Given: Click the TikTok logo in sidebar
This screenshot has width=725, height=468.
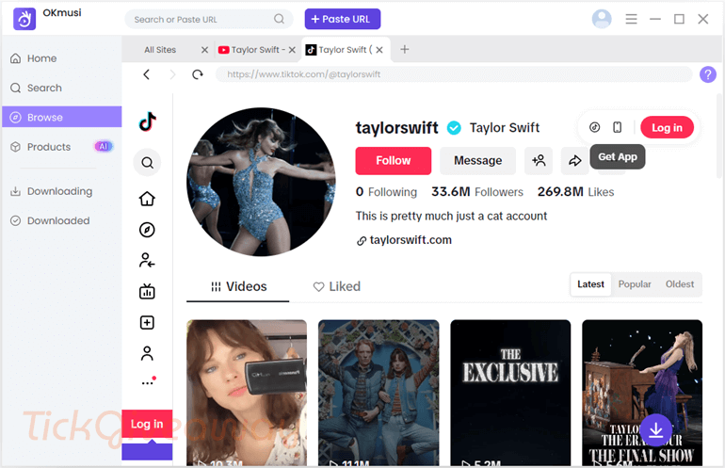Looking at the screenshot, I should (148, 122).
